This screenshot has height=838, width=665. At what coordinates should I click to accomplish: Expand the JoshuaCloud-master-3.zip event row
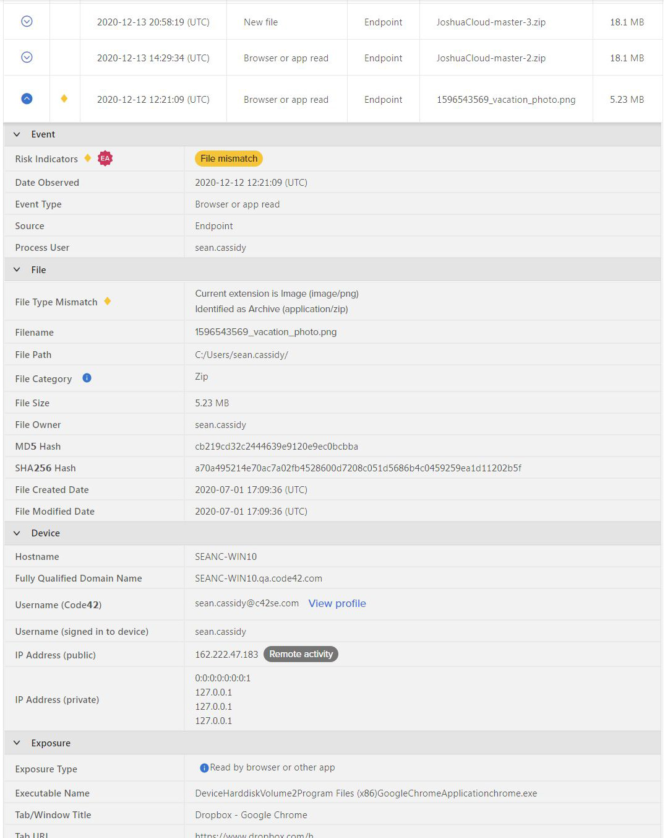27,22
